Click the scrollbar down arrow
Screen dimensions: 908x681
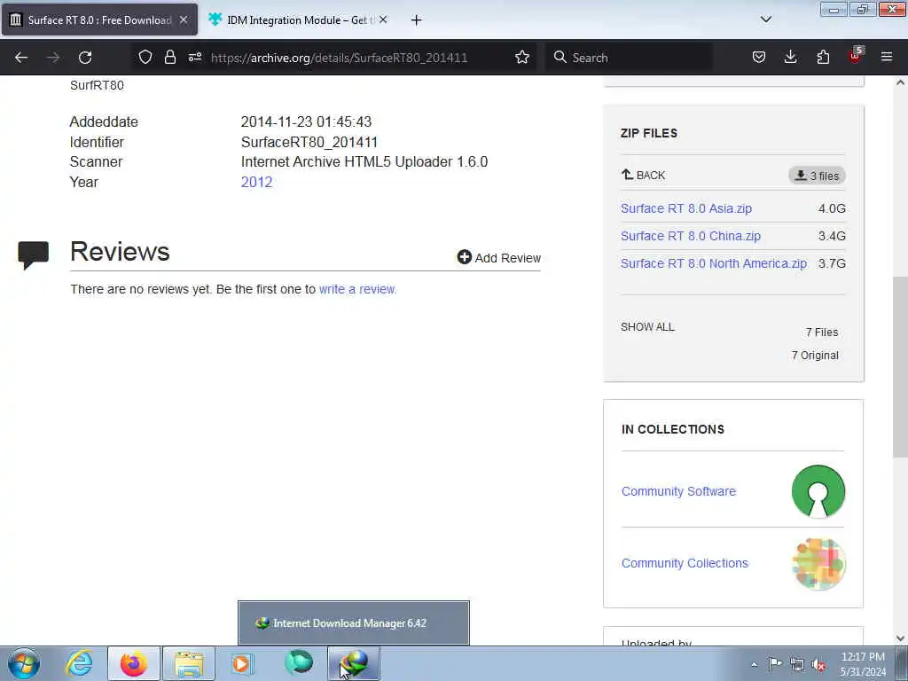click(x=900, y=638)
